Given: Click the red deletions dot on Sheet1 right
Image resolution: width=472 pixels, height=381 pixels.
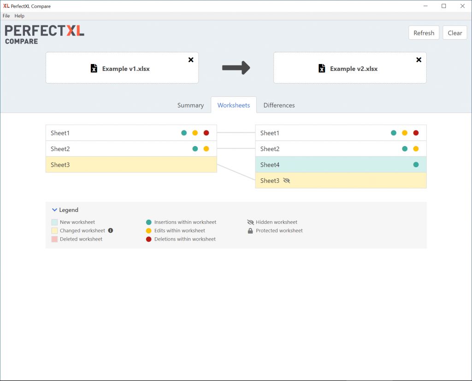Looking at the screenshot, I should tap(416, 133).
